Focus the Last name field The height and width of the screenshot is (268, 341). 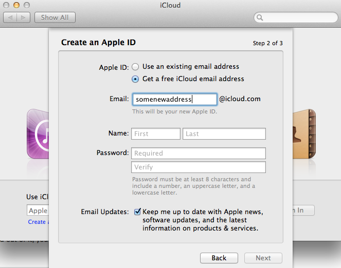coord(224,133)
